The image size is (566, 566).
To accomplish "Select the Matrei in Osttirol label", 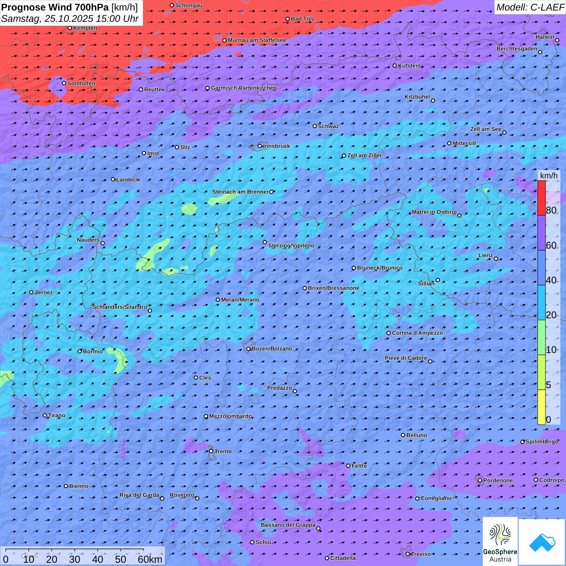I will 434,212.
